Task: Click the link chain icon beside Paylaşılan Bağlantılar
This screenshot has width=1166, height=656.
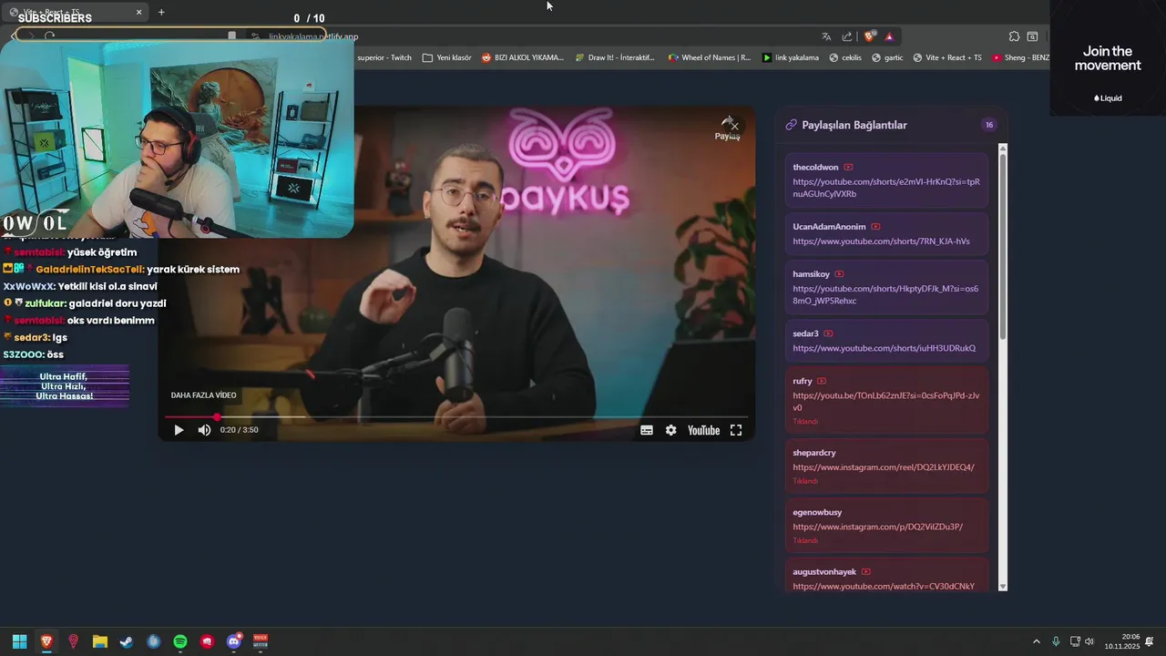Action: pos(791,125)
